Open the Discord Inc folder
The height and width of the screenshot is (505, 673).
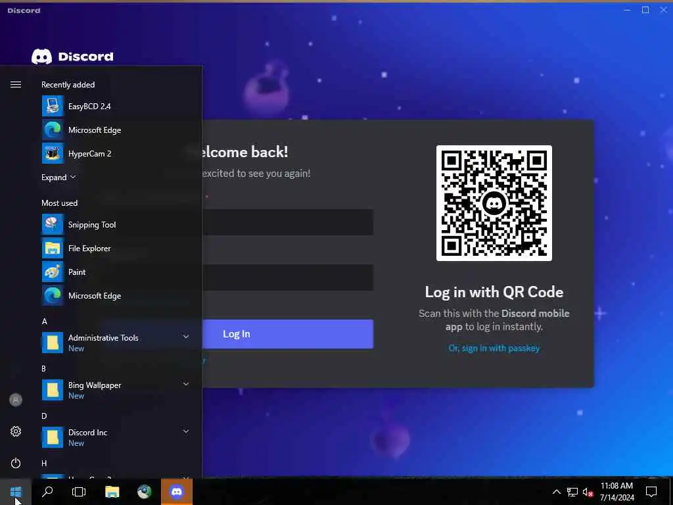pos(116,437)
